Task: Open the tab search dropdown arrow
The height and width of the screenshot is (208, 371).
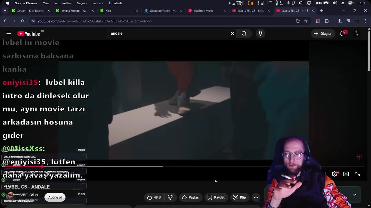Action: click(5, 11)
